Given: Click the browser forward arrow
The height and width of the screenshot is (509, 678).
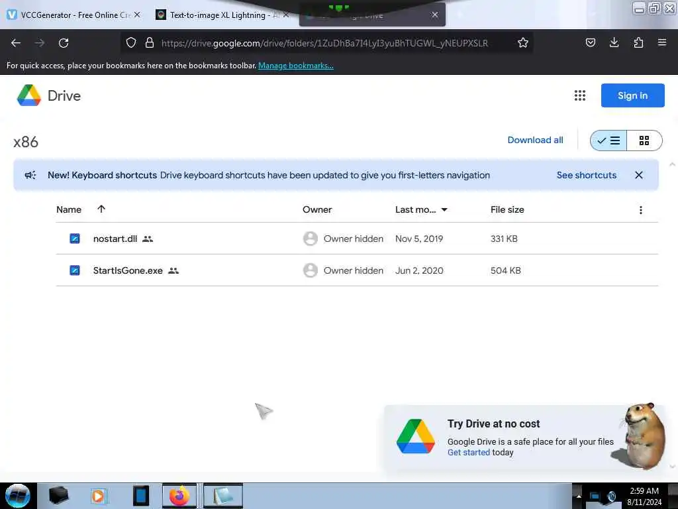Looking at the screenshot, I should point(40,43).
